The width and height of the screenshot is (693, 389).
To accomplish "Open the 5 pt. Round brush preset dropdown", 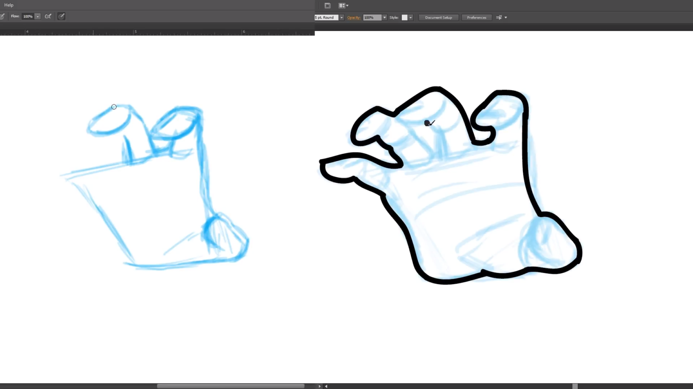I will pos(342,17).
